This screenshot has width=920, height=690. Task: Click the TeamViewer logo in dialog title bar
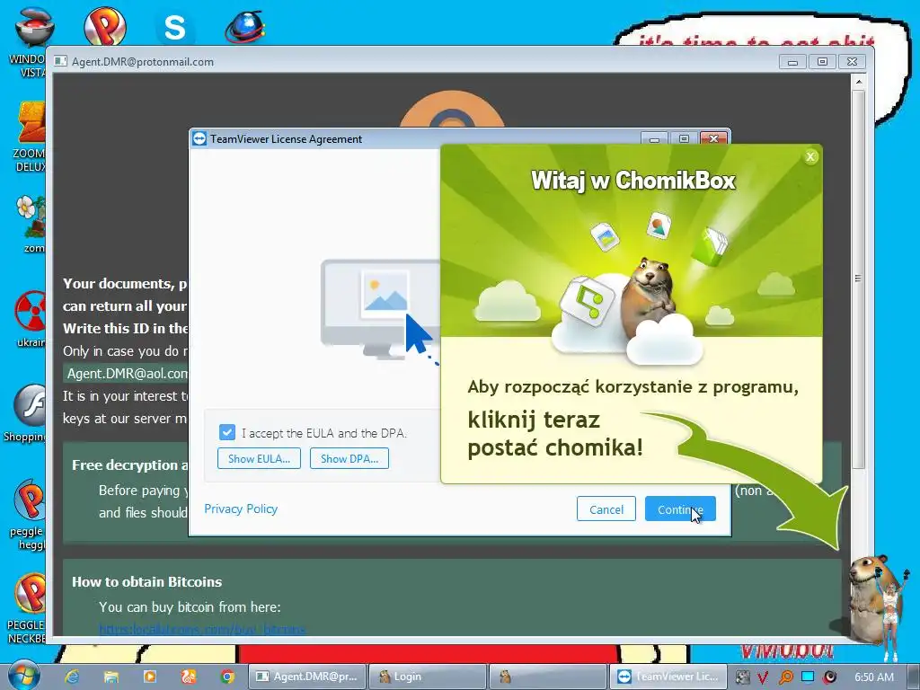[x=199, y=138]
